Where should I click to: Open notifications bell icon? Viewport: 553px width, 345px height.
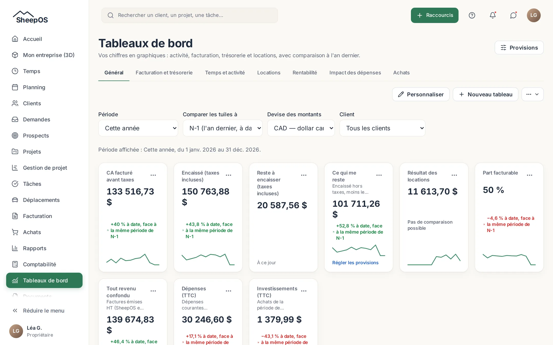[493, 15]
